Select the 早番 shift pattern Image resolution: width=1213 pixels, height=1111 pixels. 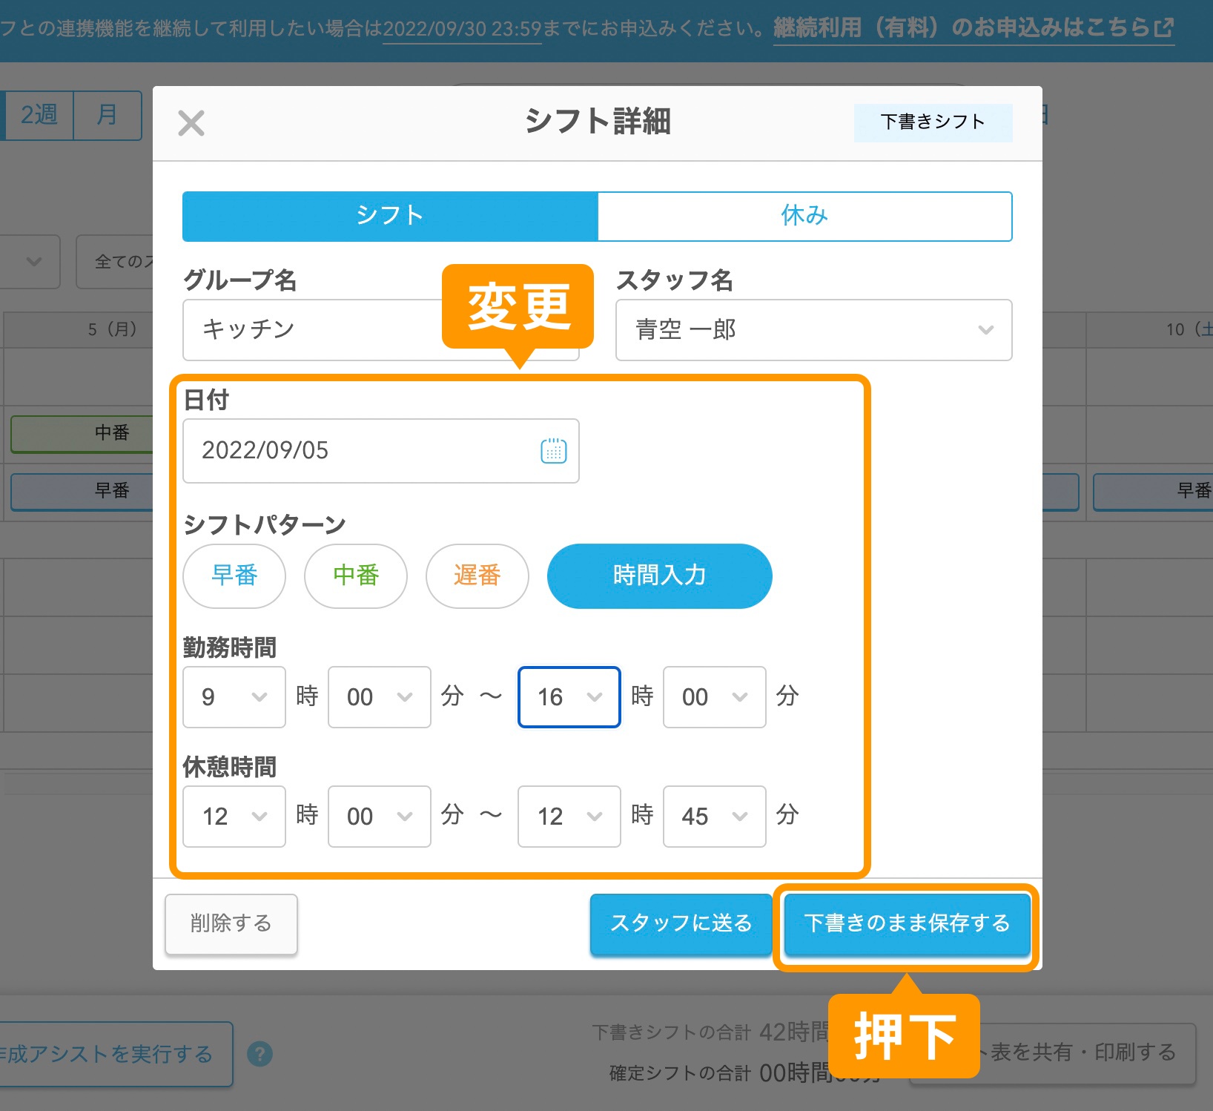(x=234, y=576)
